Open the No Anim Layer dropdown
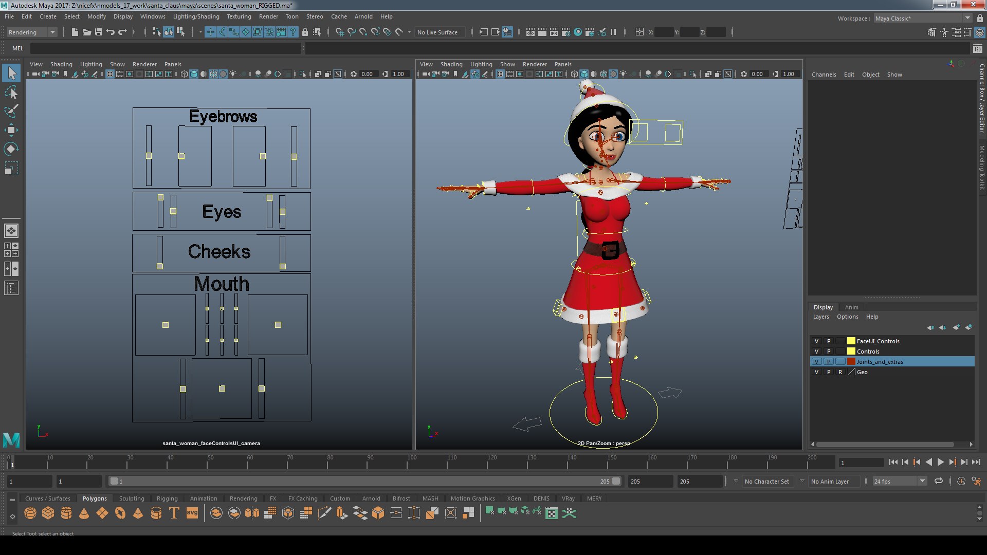The height and width of the screenshot is (555, 987). click(x=830, y=482)
